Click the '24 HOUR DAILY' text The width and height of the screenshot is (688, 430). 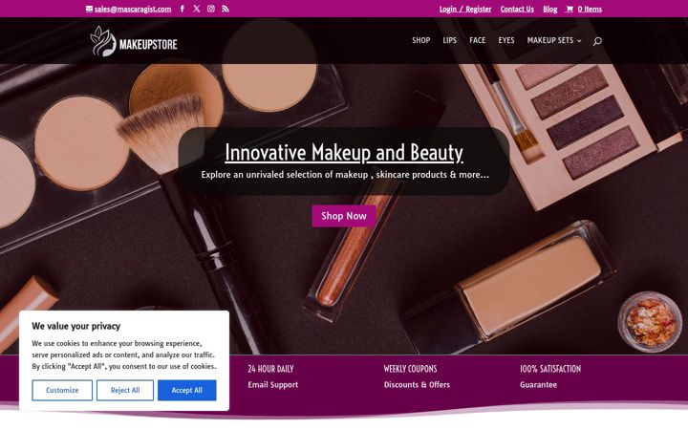(x=270, y=369)
